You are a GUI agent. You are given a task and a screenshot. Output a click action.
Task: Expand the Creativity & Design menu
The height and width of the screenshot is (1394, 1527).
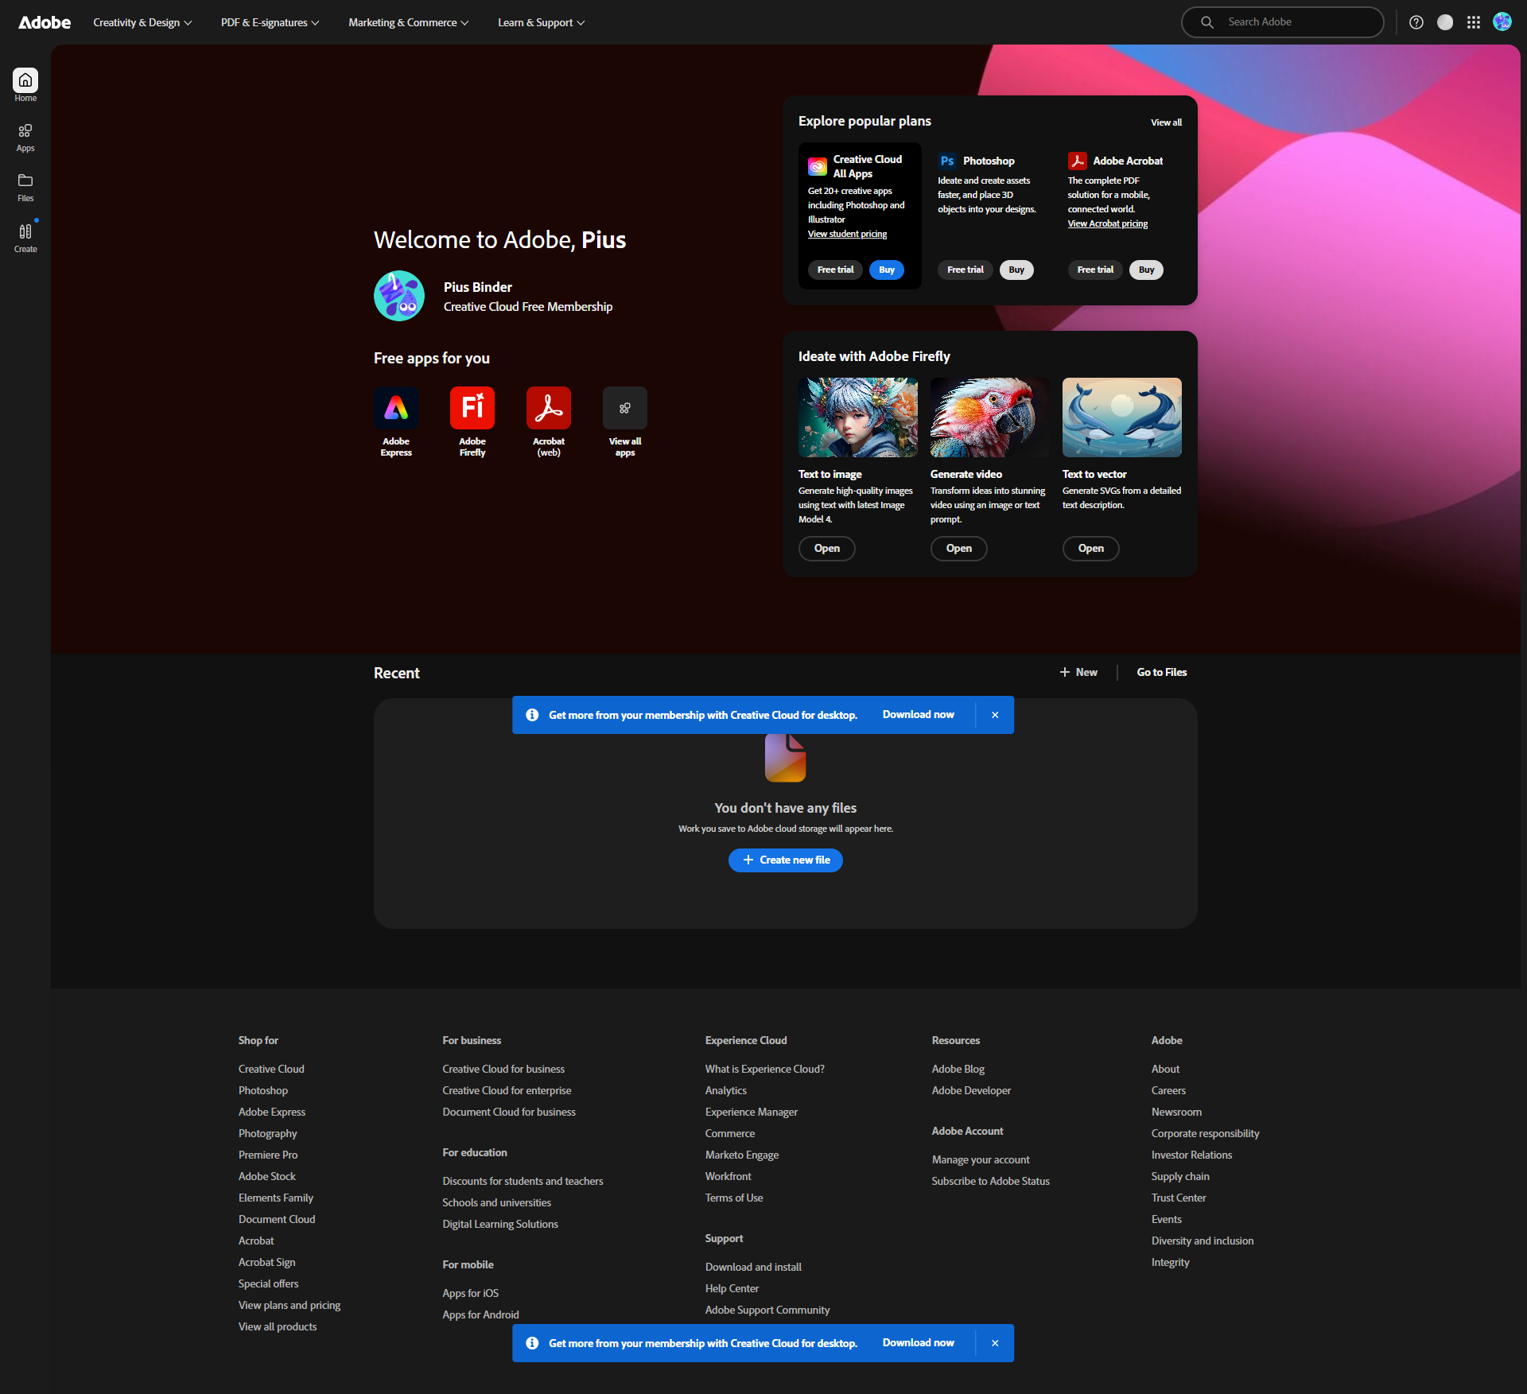tap(142, 22)
